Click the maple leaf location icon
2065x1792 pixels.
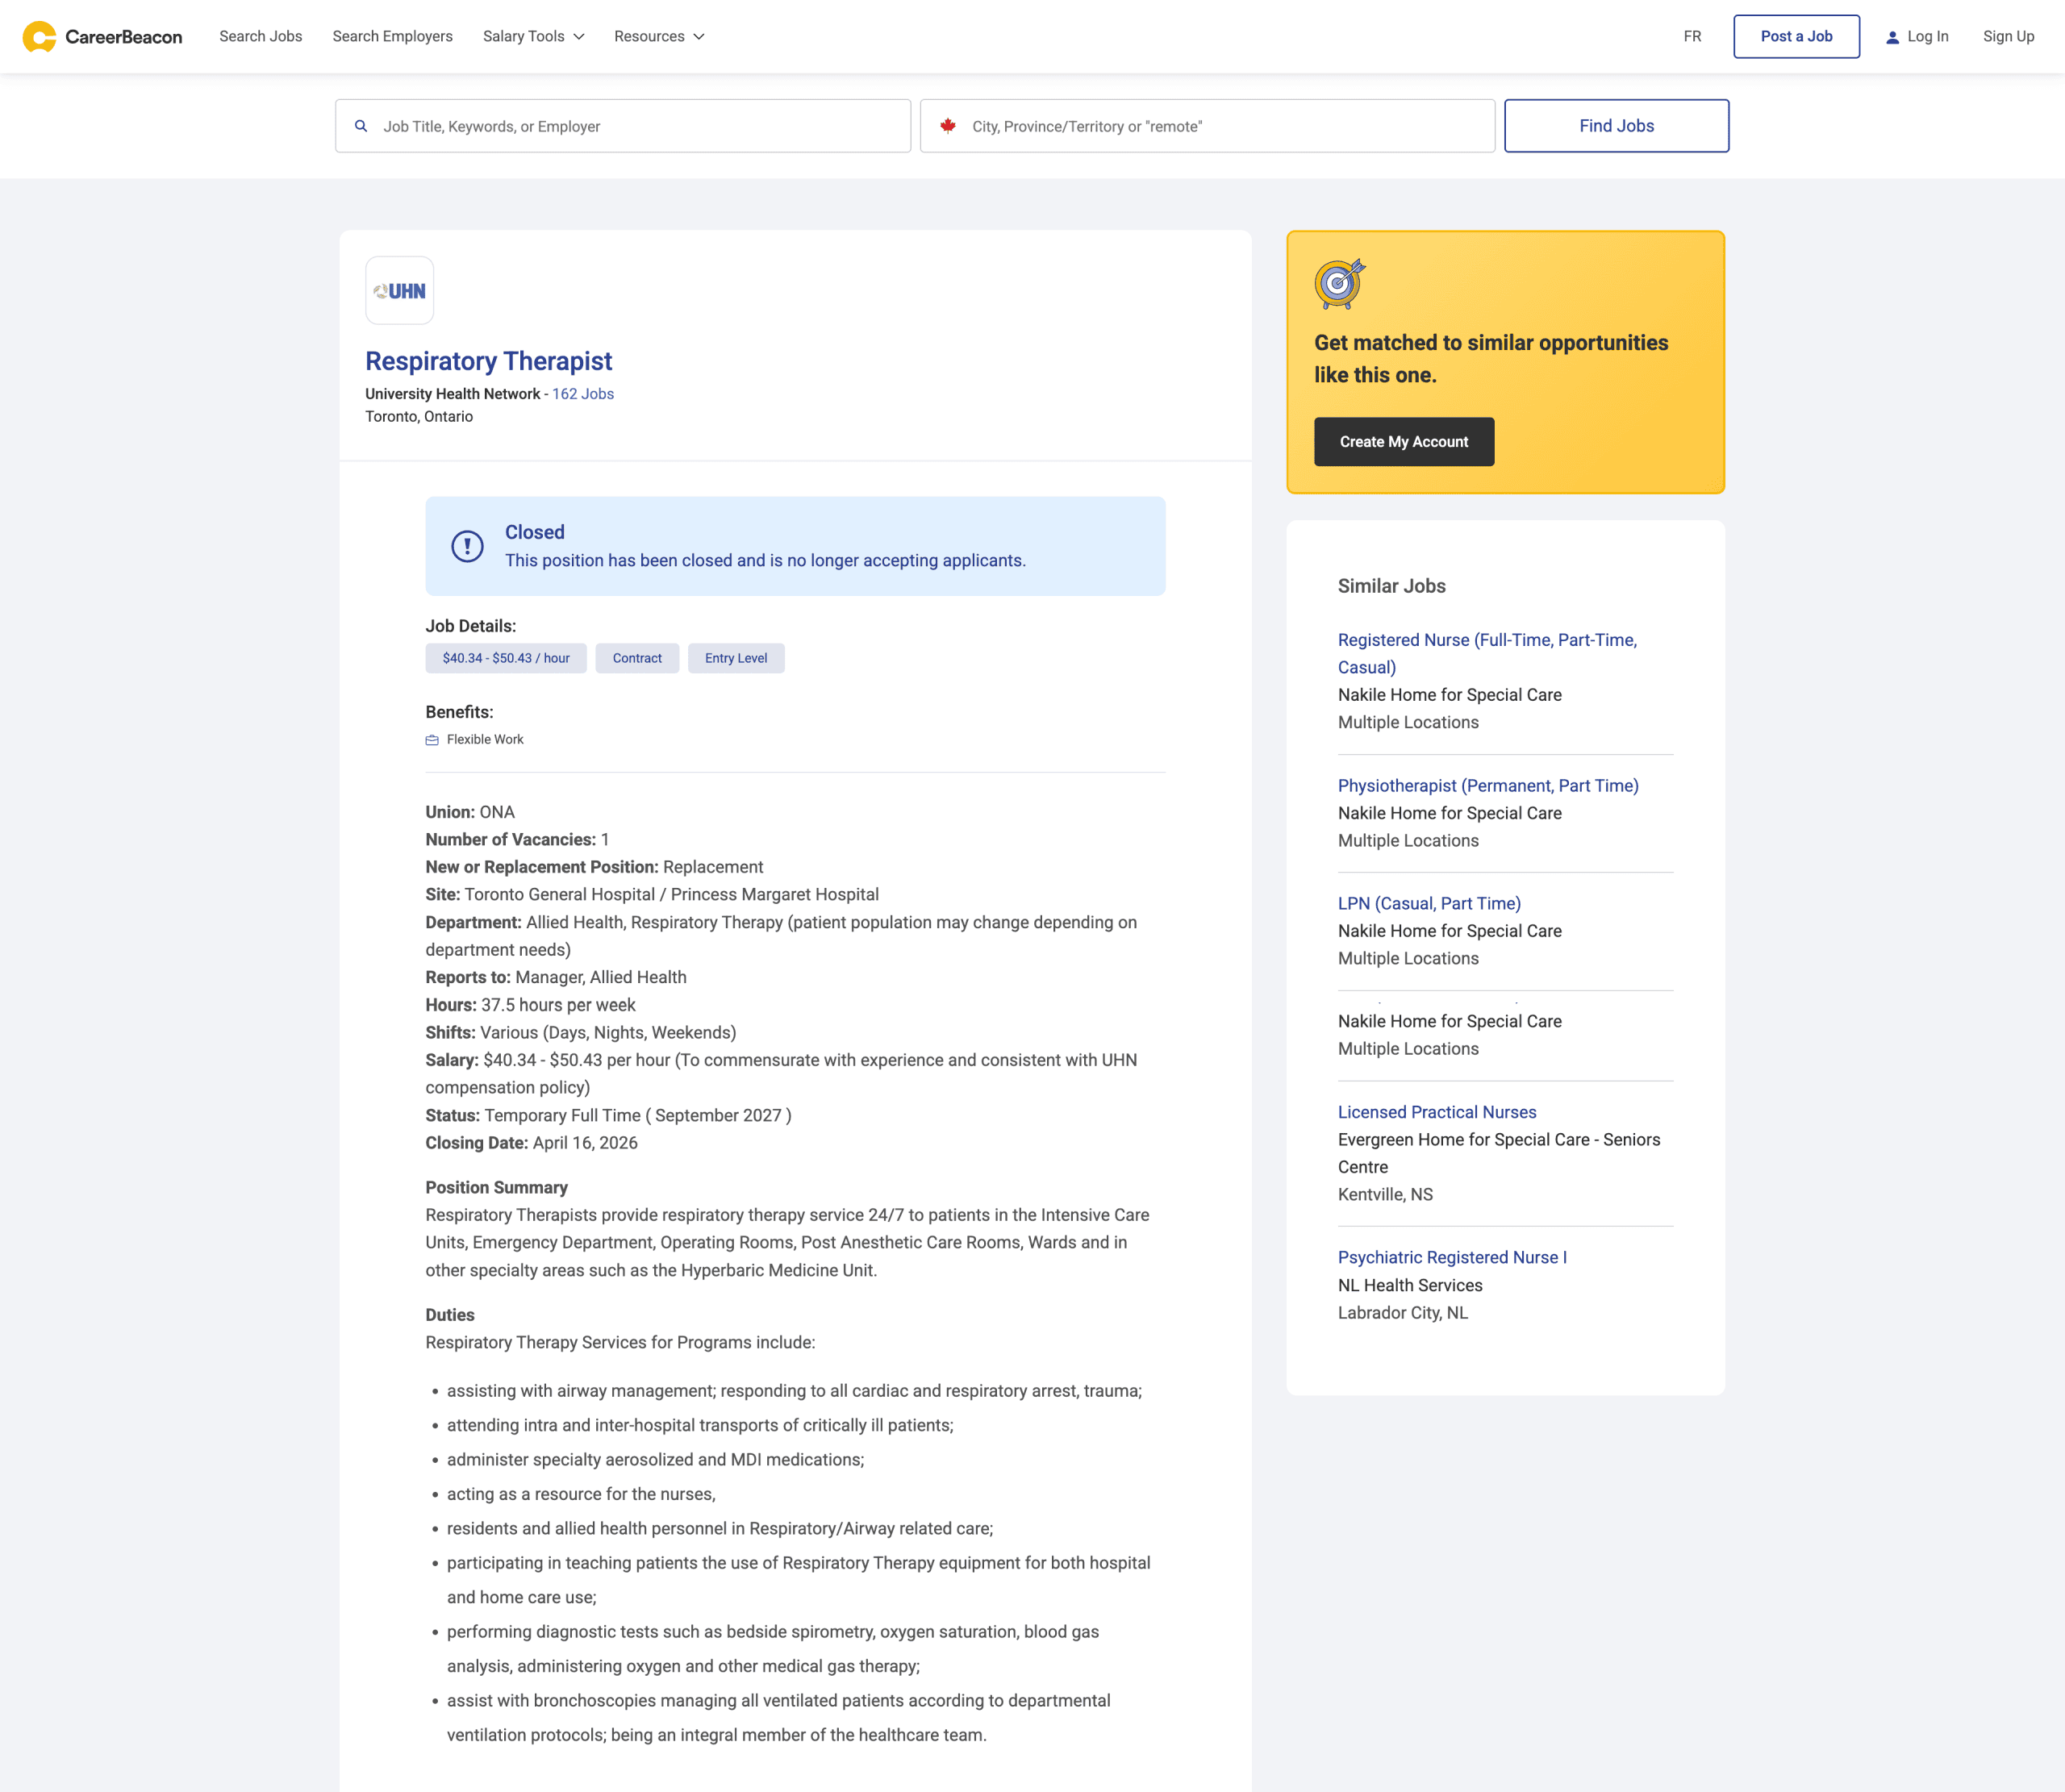[947, 126]
